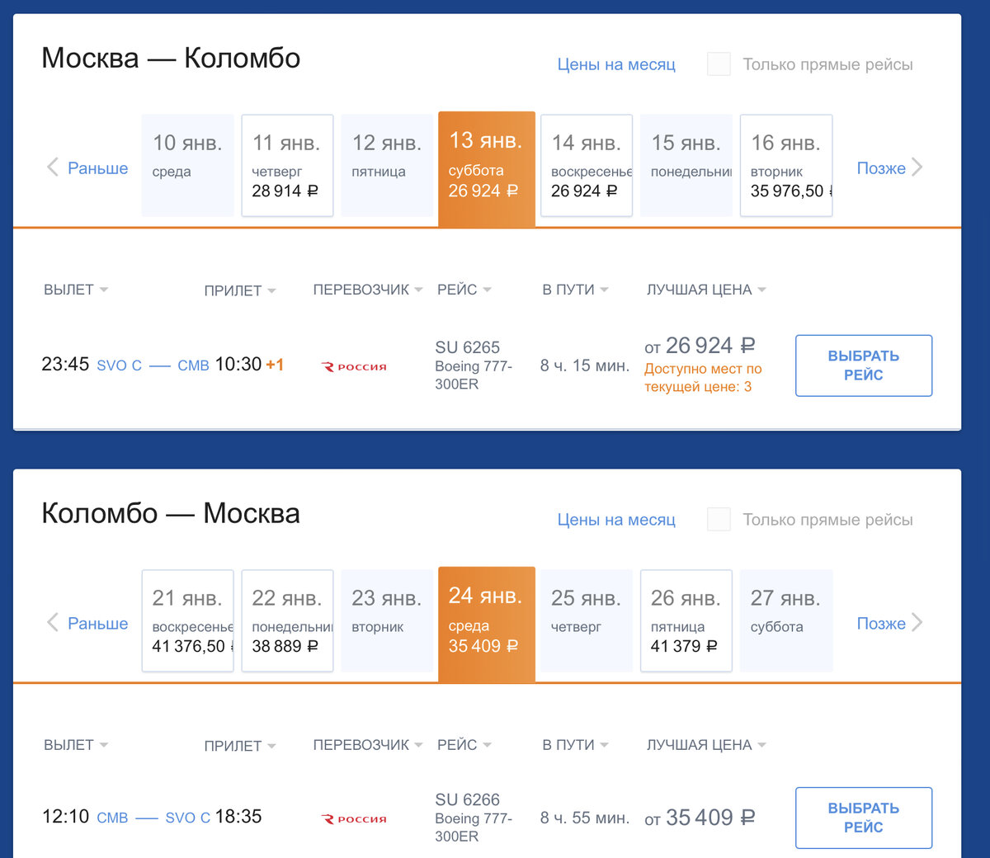The height and width of the screenshot is (858, 990).
Task: Click left chevron next to first 'Раньше'
Action: tap(53, 167)
